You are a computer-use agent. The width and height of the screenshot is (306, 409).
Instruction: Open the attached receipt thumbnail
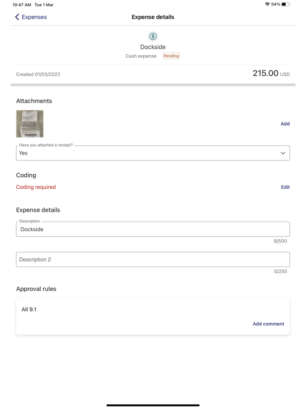[x=29, y=123]
